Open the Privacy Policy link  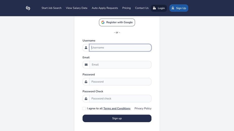pyautogui.click(x=143, y=108)
